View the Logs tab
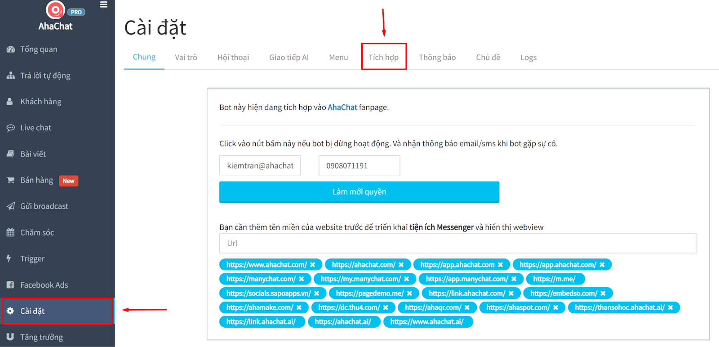The width and height of the screenshot is (719, 347). coord(528,58)
